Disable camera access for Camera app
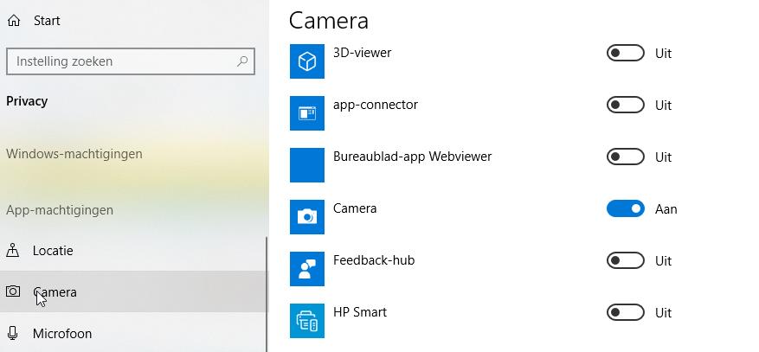759x352 pixels. coord(625,209)
